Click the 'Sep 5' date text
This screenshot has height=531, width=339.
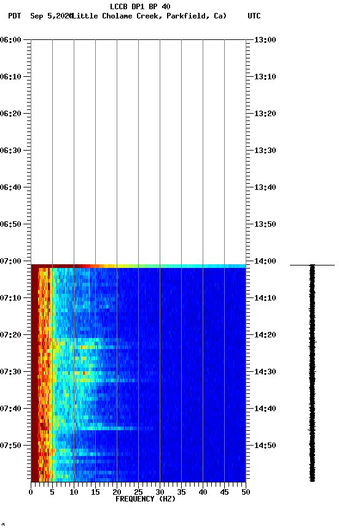(41, 16)
